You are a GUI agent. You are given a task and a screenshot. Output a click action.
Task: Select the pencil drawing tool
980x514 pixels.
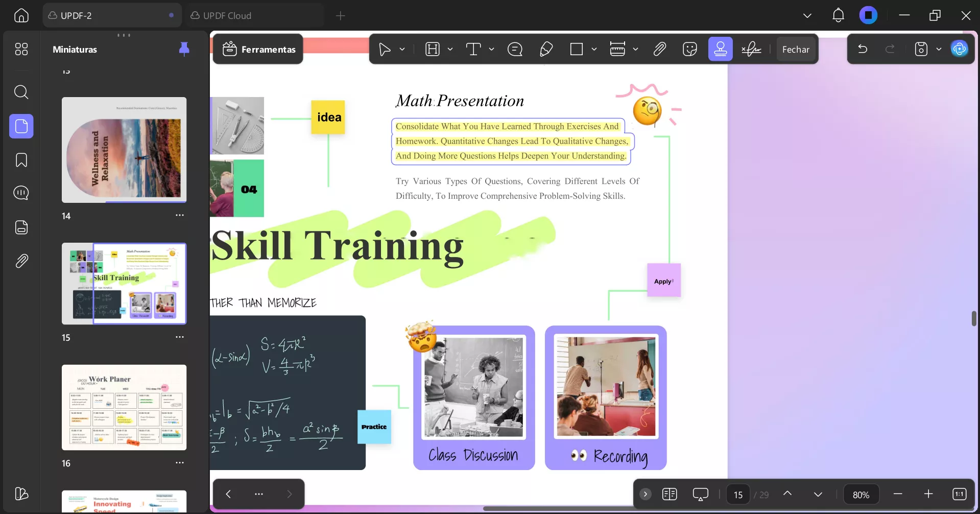[x=546, y=49]
